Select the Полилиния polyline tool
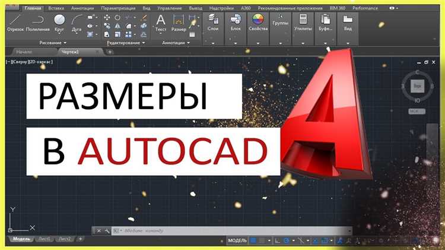 coord(38,23)
